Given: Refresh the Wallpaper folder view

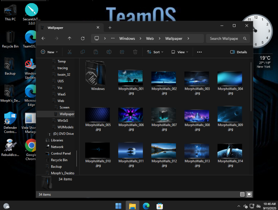Looking at the screenshot, I should click(83, 38).
